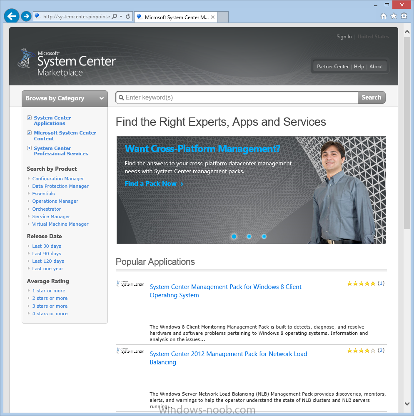Filter by Orchestrator product
The height and width of the screenshot is (416, 414).
point(47,209)
